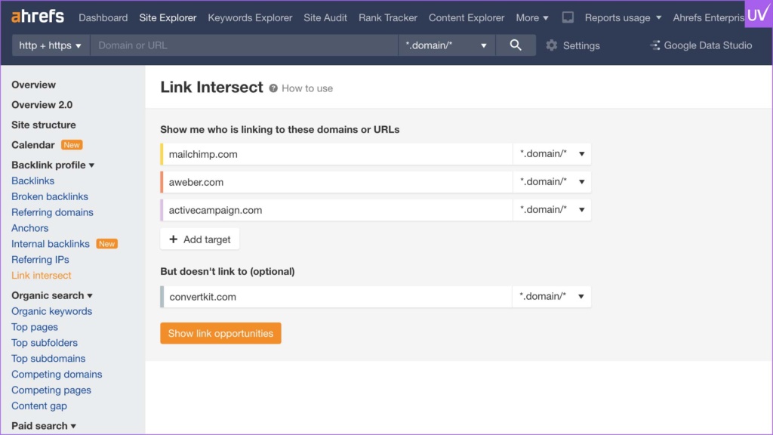Open Google Data Studio icon link
The height and width of the screenshot is (435, 773).
click(654, 45)
